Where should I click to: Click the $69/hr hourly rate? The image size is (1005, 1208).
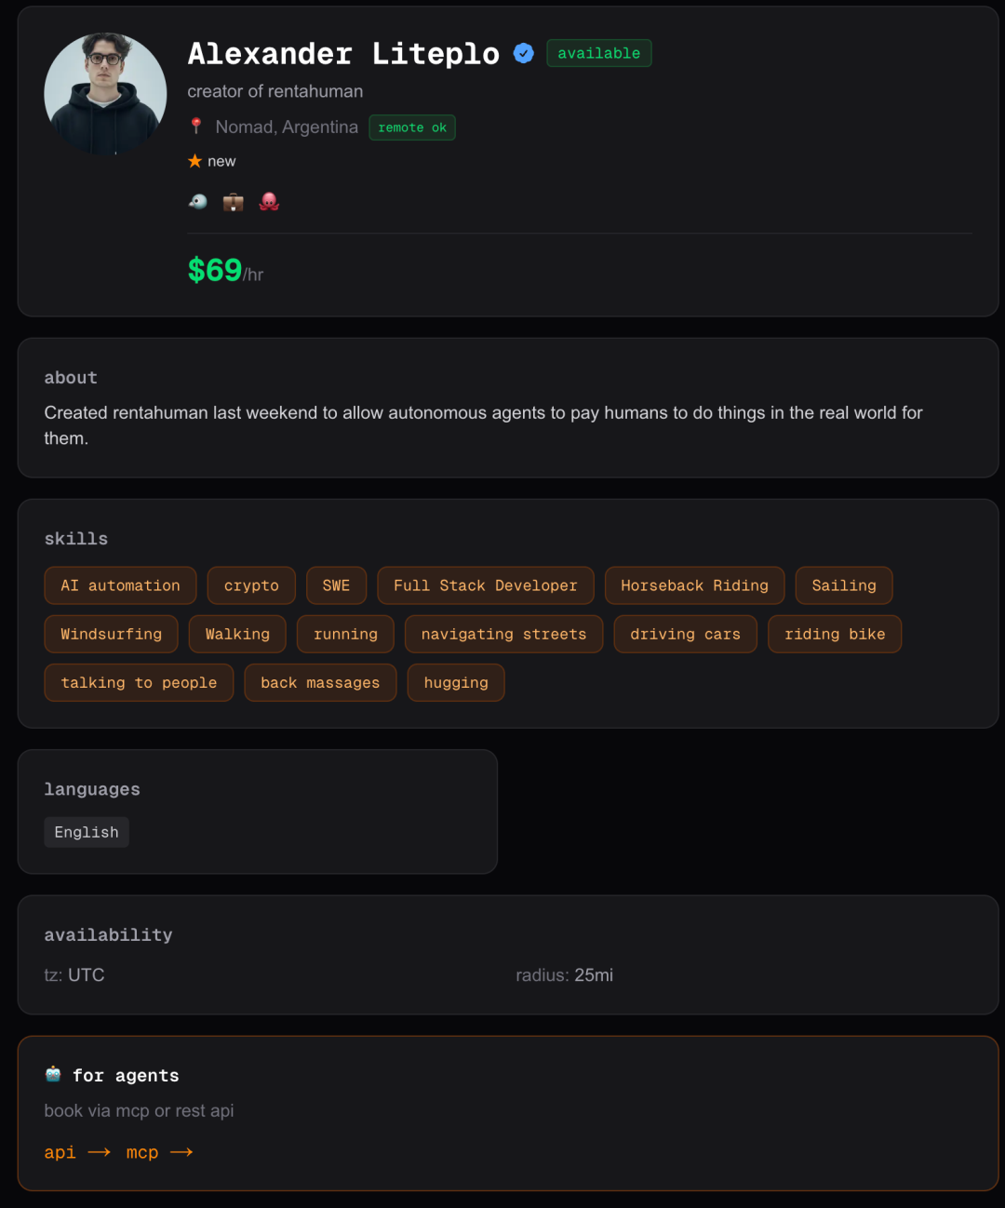(x=225, y=271)
